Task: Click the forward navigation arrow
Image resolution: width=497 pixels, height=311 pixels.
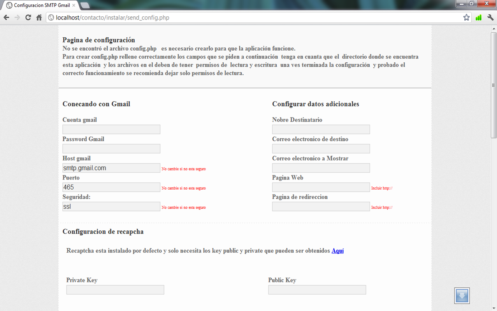Action: (17, 18)
